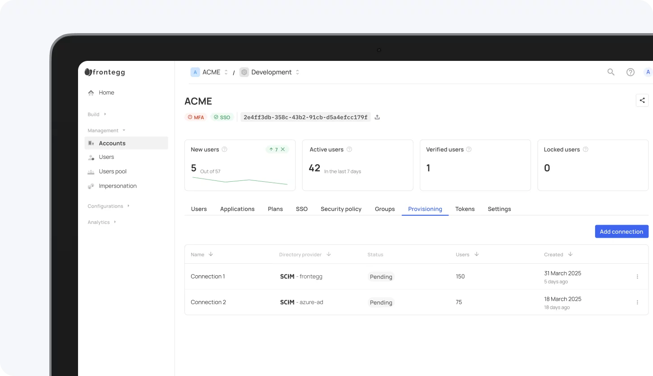
Task: Click the frontegg logo
Action: (x=105, y=72)
